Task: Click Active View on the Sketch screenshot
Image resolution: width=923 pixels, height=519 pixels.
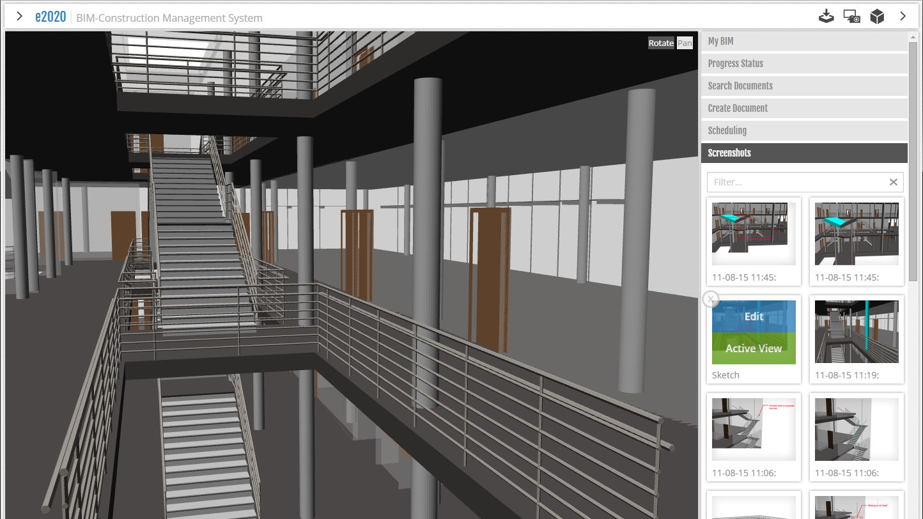Action: click(x=754, y=348)
